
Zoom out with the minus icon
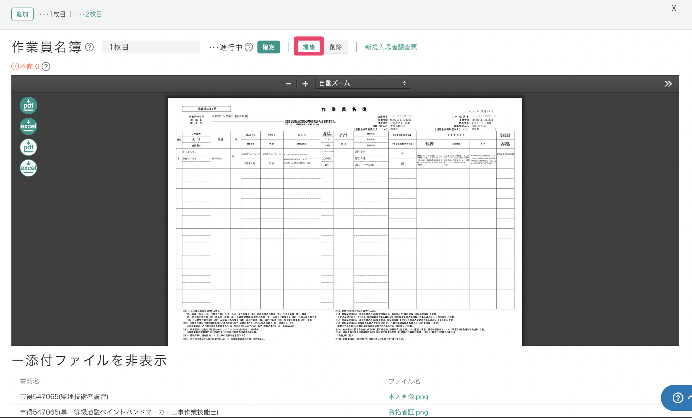pos(288,84)
